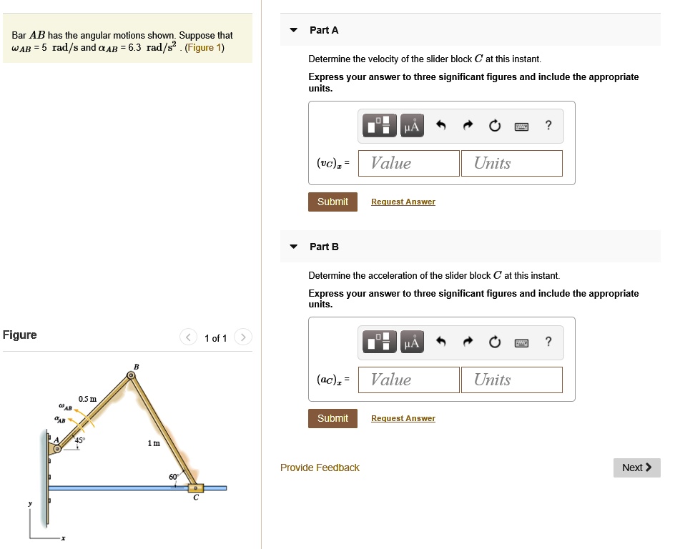Select the μÅ units icon in Part B
Screen dimensions: 675x549
pos(412,342)
